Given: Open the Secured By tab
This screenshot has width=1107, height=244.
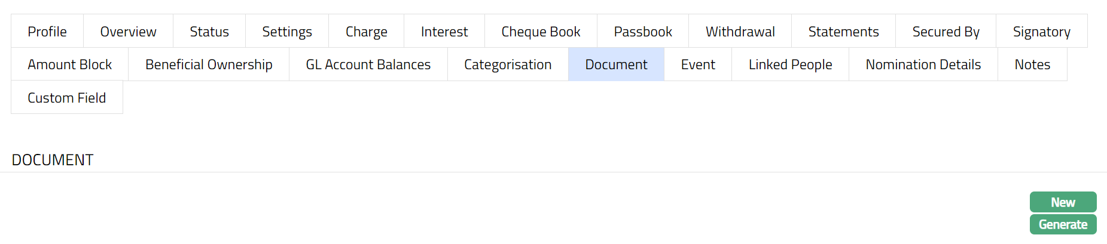Looking at the screenshot, I should pyautogui.click(x=946, y=32).
